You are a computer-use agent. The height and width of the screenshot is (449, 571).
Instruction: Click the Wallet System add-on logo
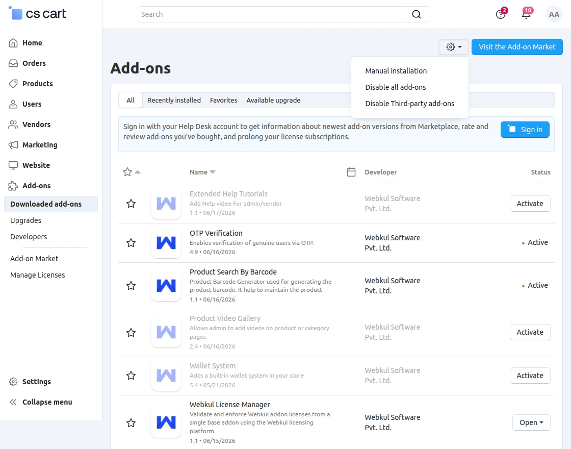[x=166, y=376]
